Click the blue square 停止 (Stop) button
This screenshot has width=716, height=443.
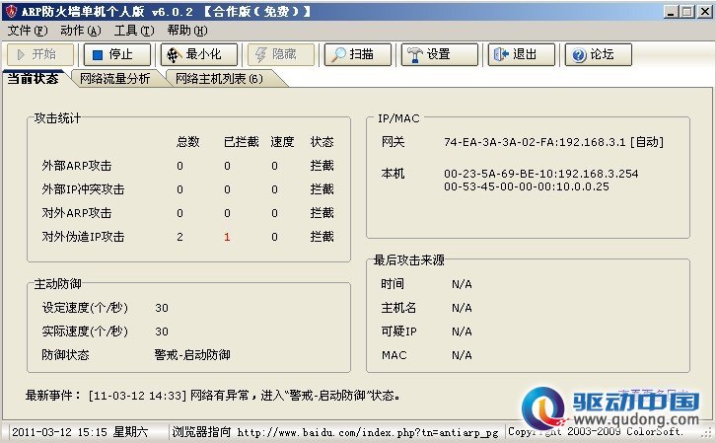click(117, 55)
